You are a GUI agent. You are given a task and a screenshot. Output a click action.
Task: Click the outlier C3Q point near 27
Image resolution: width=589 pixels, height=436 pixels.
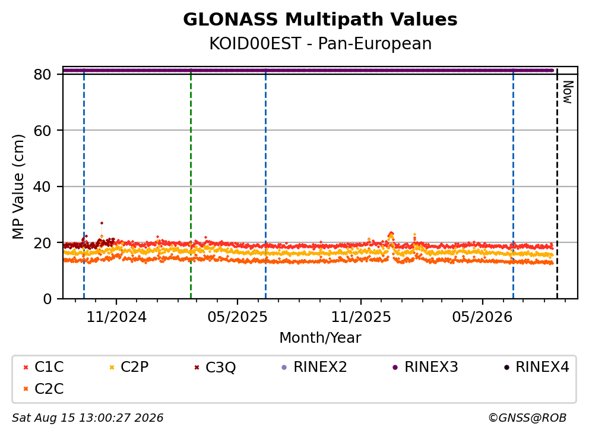(x=102, y=223)
